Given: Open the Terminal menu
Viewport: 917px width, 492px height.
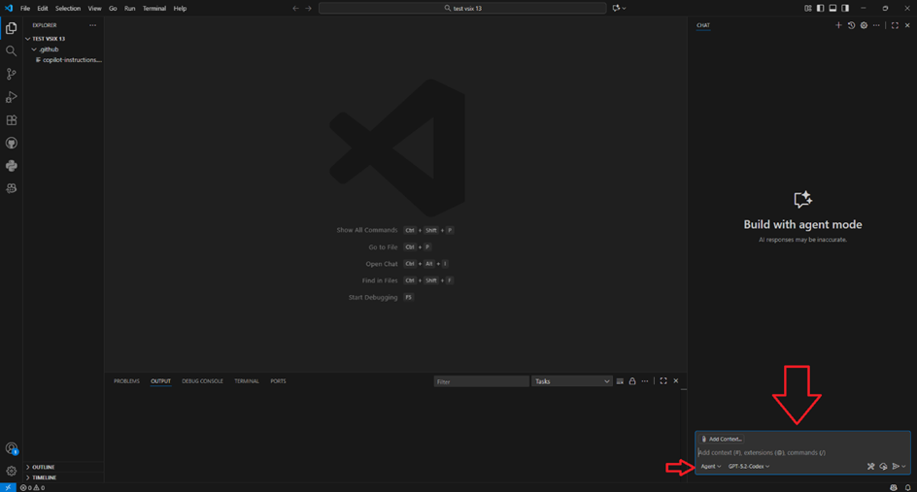Looking at the screenshot, I should 154,8.
